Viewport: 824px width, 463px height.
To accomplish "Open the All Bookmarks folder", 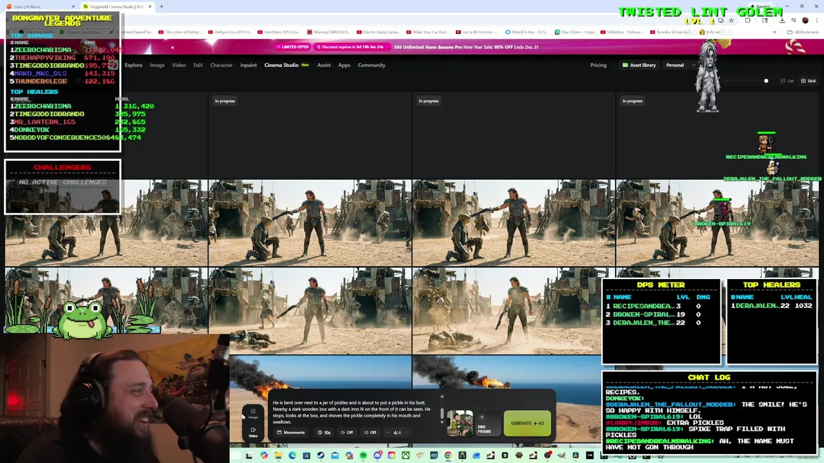I will click(x=803, y=32).
